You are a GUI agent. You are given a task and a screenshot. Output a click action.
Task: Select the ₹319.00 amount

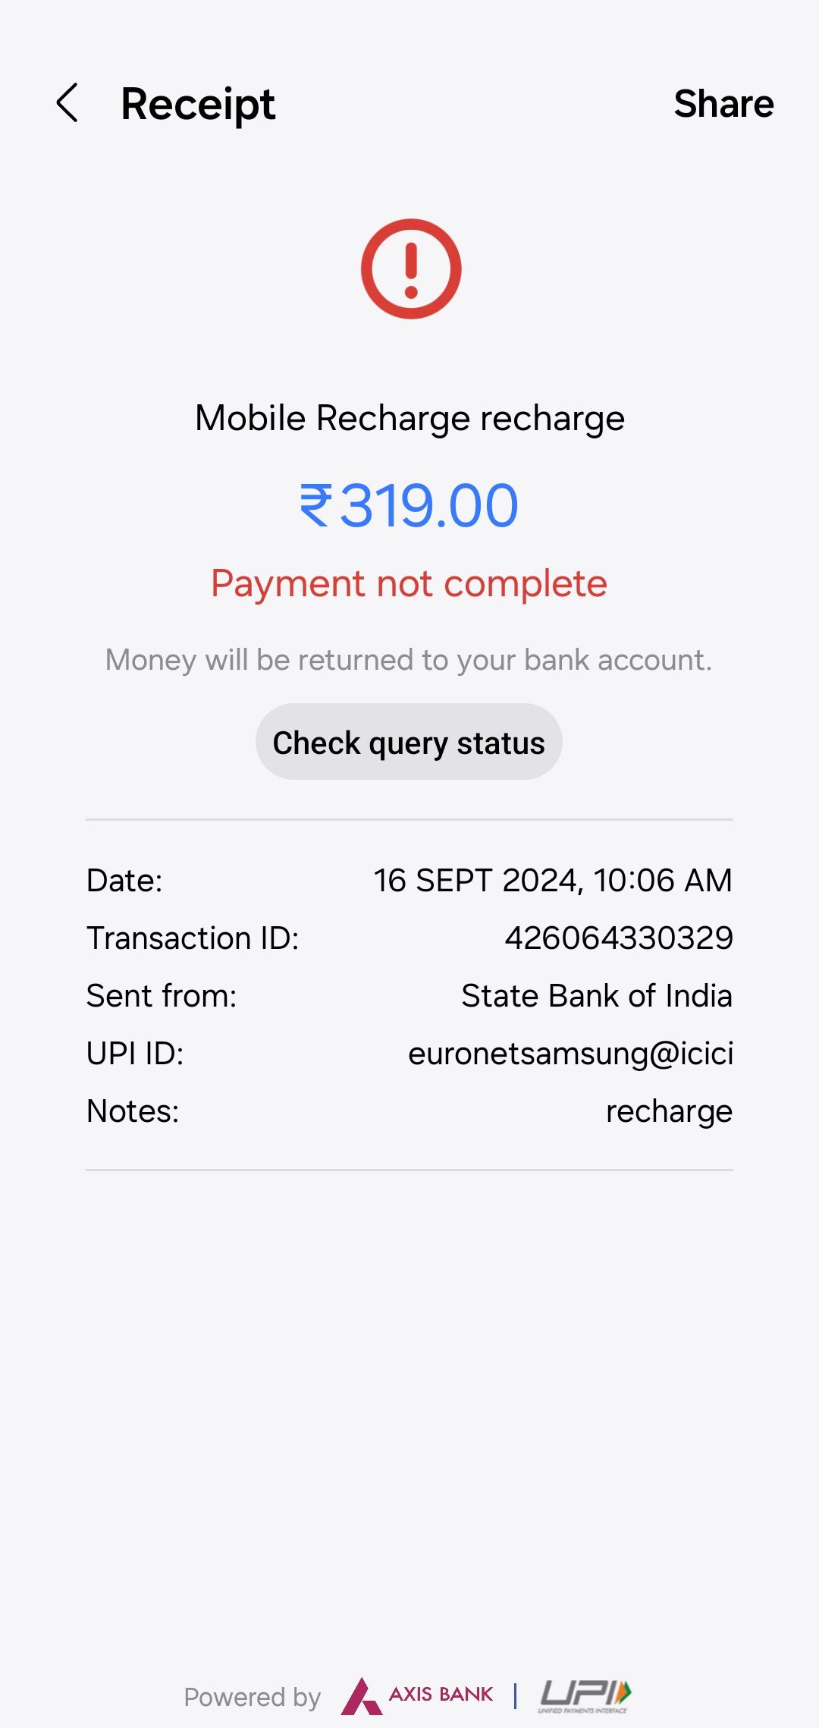[409, 506]
